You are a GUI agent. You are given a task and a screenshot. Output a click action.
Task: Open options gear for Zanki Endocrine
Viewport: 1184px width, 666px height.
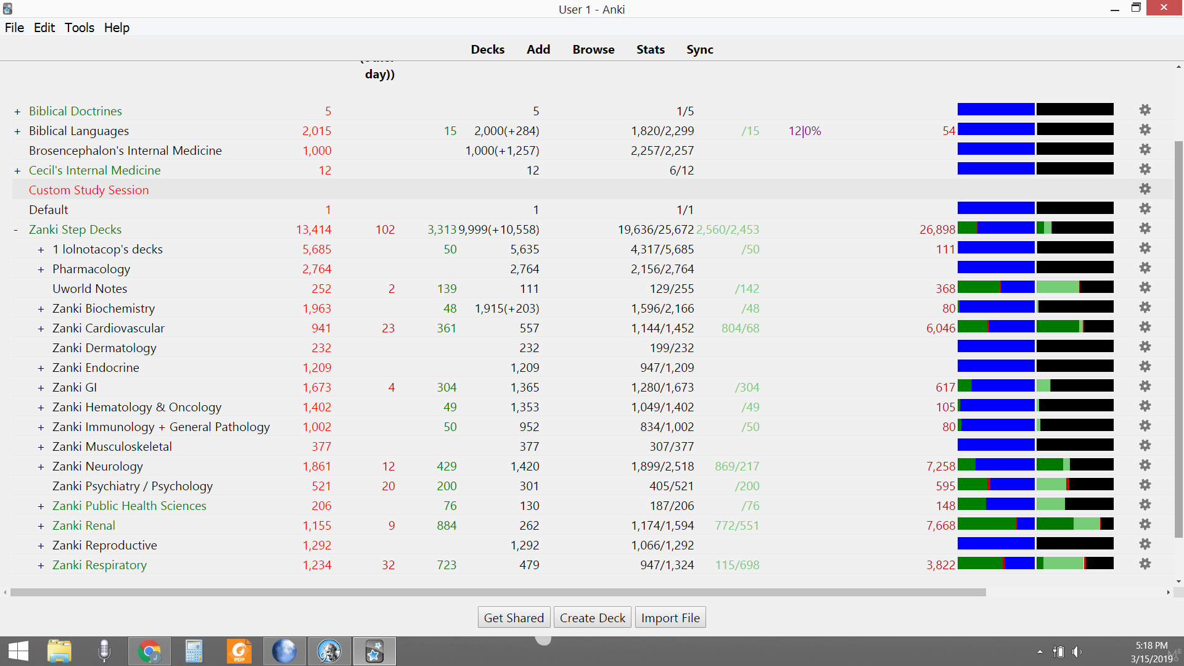click(x=1145, y=367)
